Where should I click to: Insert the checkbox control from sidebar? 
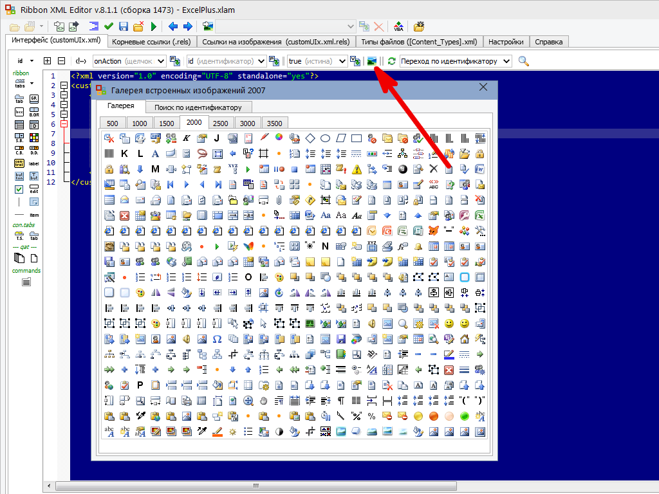point(19,189)
